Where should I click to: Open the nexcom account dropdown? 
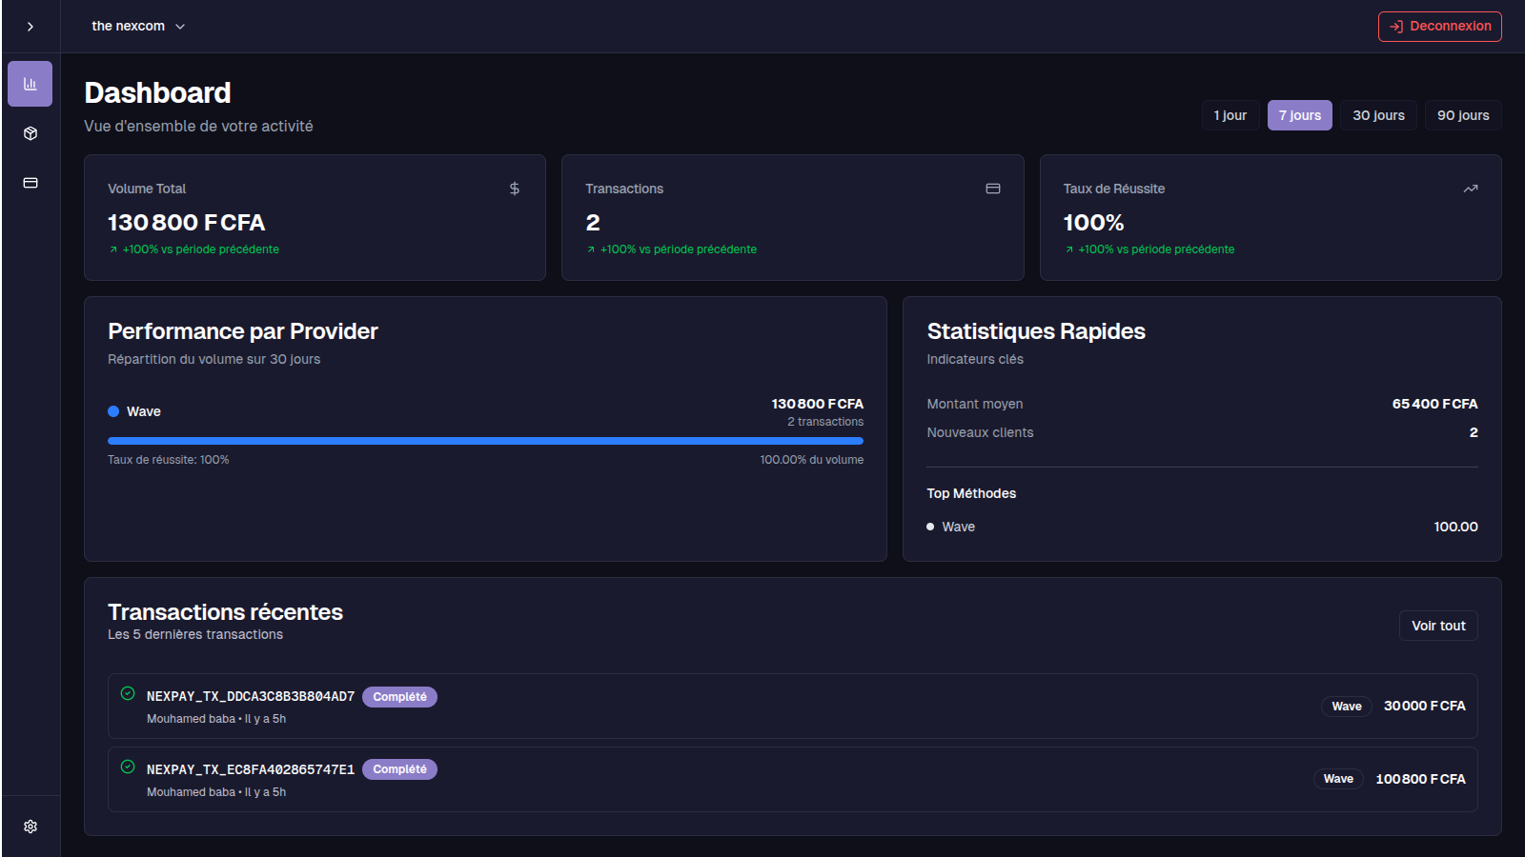pyautogui.click(x=138, y=26)
